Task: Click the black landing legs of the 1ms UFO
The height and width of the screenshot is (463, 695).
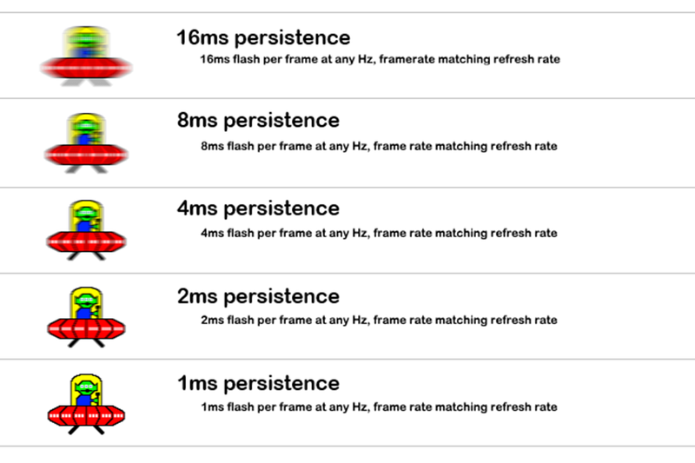Action: tap(85, 427)
